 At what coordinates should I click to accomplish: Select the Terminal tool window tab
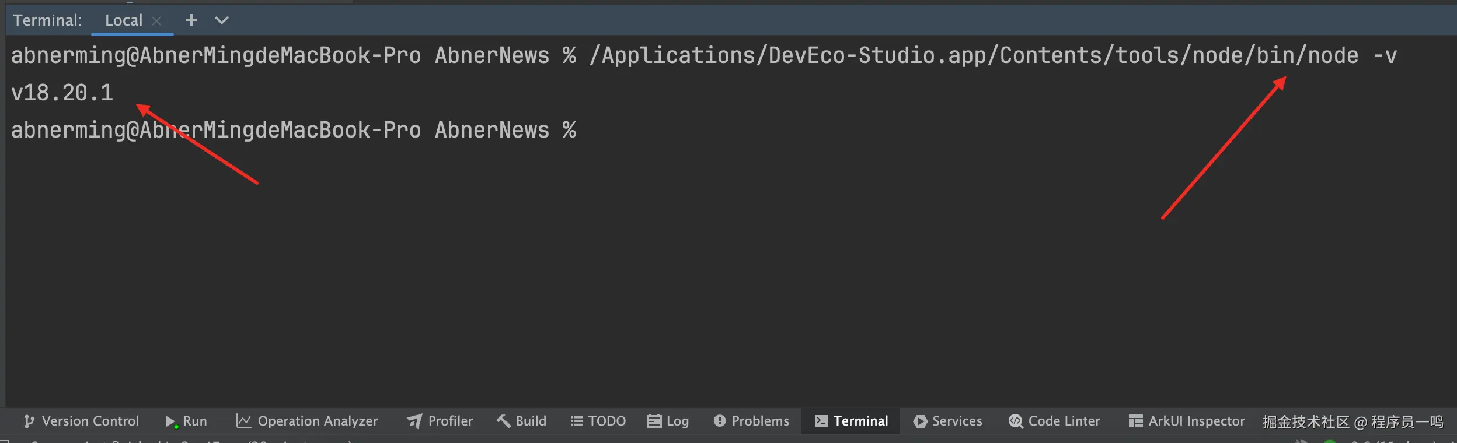point(851,421)
